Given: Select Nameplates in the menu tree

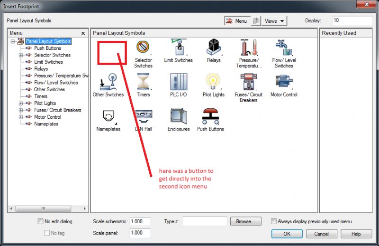Looking at the screenshot, I should point(46,124).
